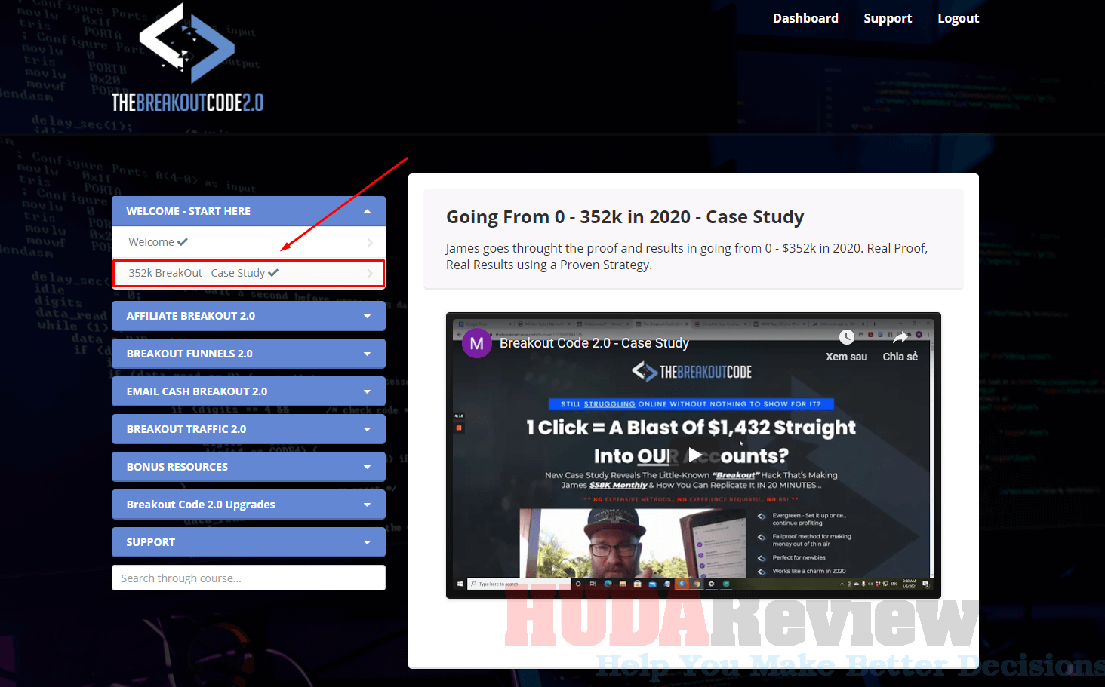The image size is (1105, 687).
Task: Log out using the Logout link
Action: [x=958, y=18]
